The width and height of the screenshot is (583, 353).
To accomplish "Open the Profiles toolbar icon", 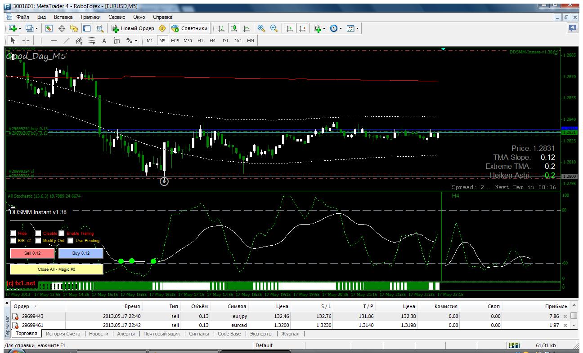I will 29,28.
